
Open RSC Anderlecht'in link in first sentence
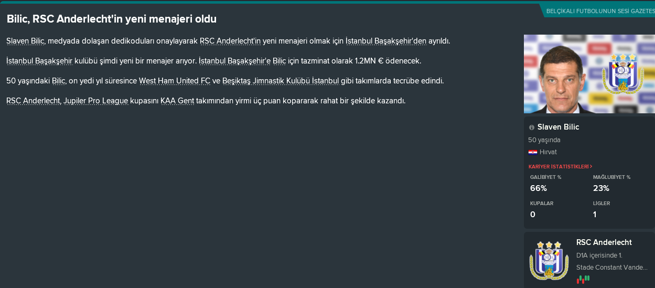tap(230, 41)
